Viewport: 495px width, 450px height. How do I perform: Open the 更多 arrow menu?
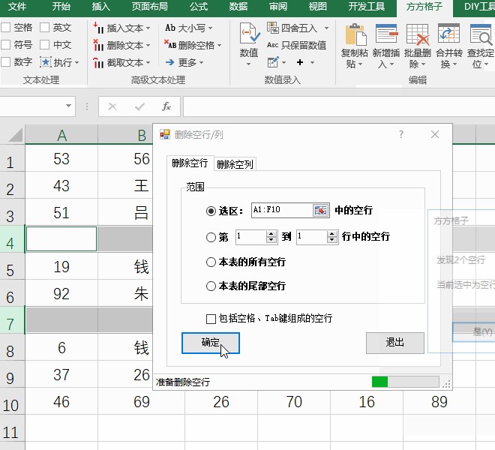[184, 62]
